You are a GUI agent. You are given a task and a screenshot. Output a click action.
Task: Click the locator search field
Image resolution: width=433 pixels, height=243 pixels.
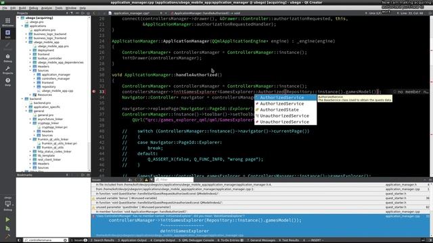click(45, 240)
